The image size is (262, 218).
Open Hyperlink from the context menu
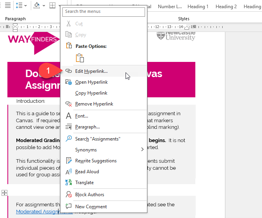[x=91, y=82]
